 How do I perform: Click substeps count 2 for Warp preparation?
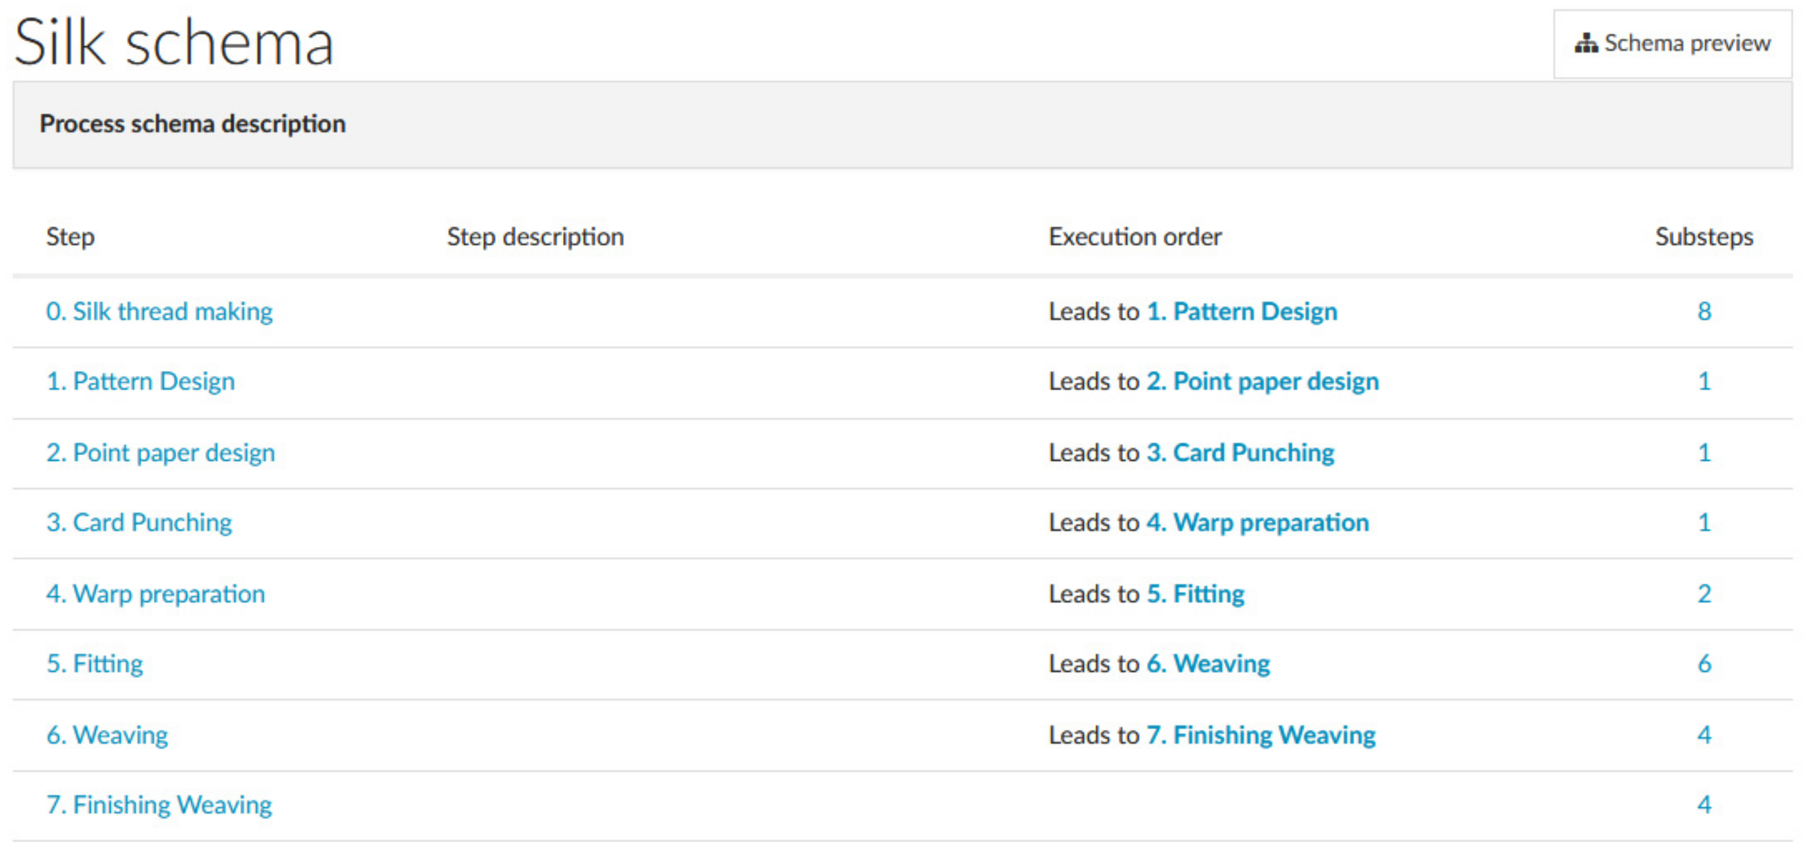1704,594
